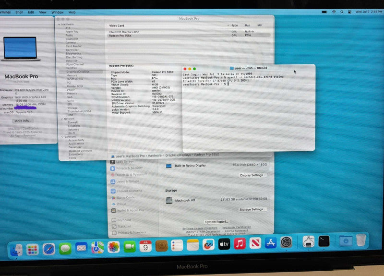Select Disabled Software under Software
This screenshot has width=384, height=276.
coord(80,151)
